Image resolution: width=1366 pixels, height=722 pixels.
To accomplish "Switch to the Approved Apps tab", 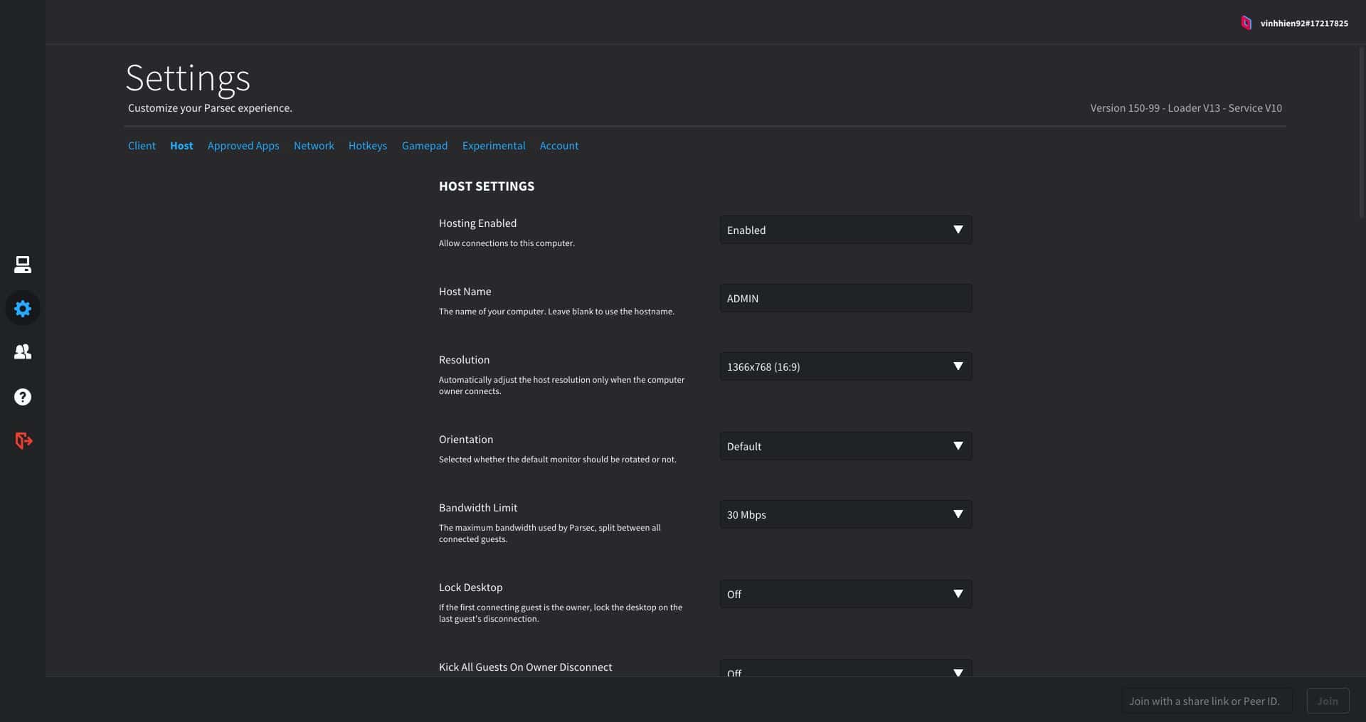I will (243, 146).
